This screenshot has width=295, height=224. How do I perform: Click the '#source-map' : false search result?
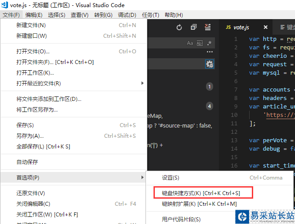coord(180,125)
